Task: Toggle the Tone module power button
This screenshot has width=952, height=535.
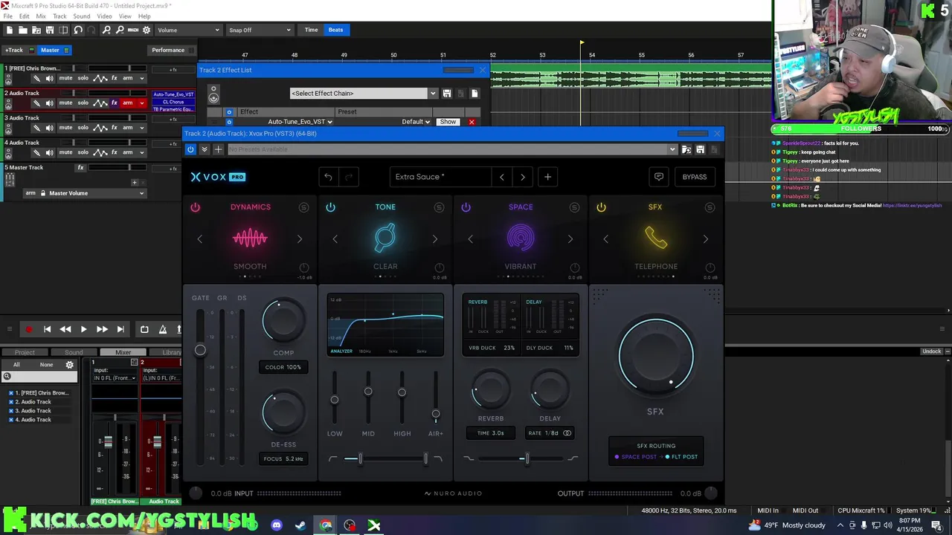Action: click(x=330, y=207)
